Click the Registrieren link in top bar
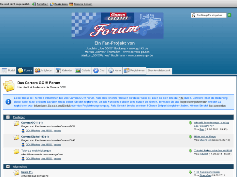Image resolution: width=237 pixels, height=177 pixels. click(x=61, y=4)
